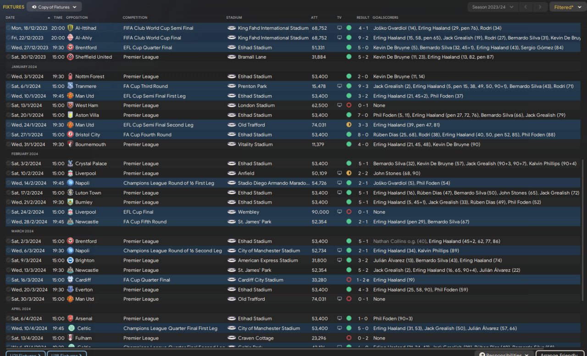Screen dimensions: 587x356
Task: Sort by the STADIUM column header
Action: (x=234, y=17)
